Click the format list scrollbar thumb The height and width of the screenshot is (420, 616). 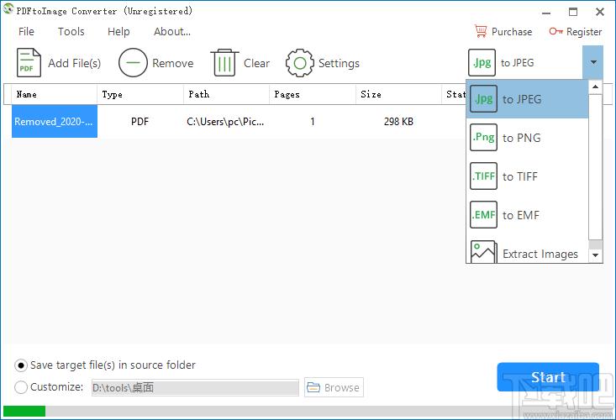pos(595,167)
